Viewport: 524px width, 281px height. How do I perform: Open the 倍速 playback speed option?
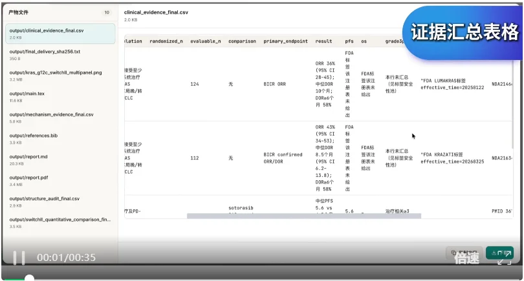(466, 258)
